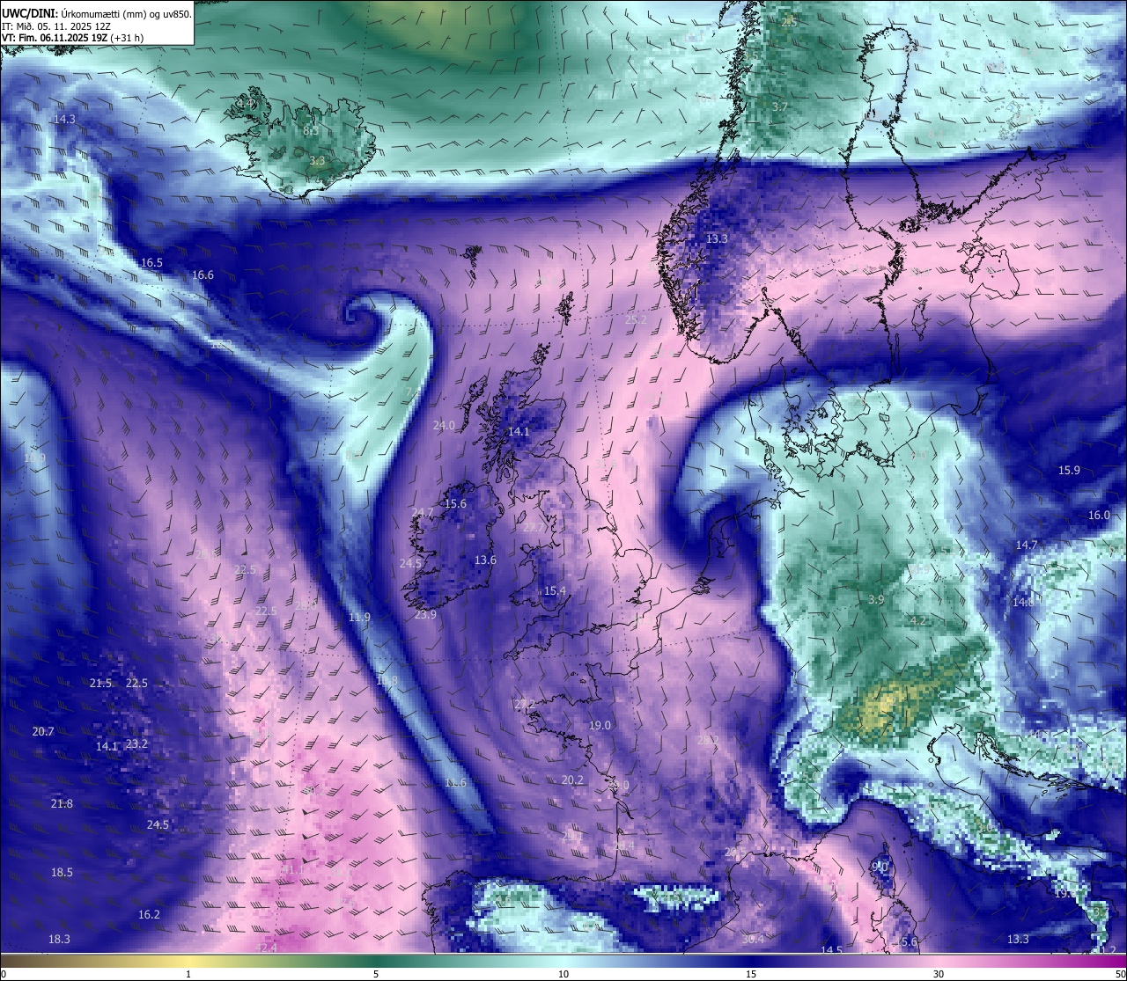
Task: Click the VT Fim. 06.11.2025 19Z (+31 h) line
Action: [72, 38]
